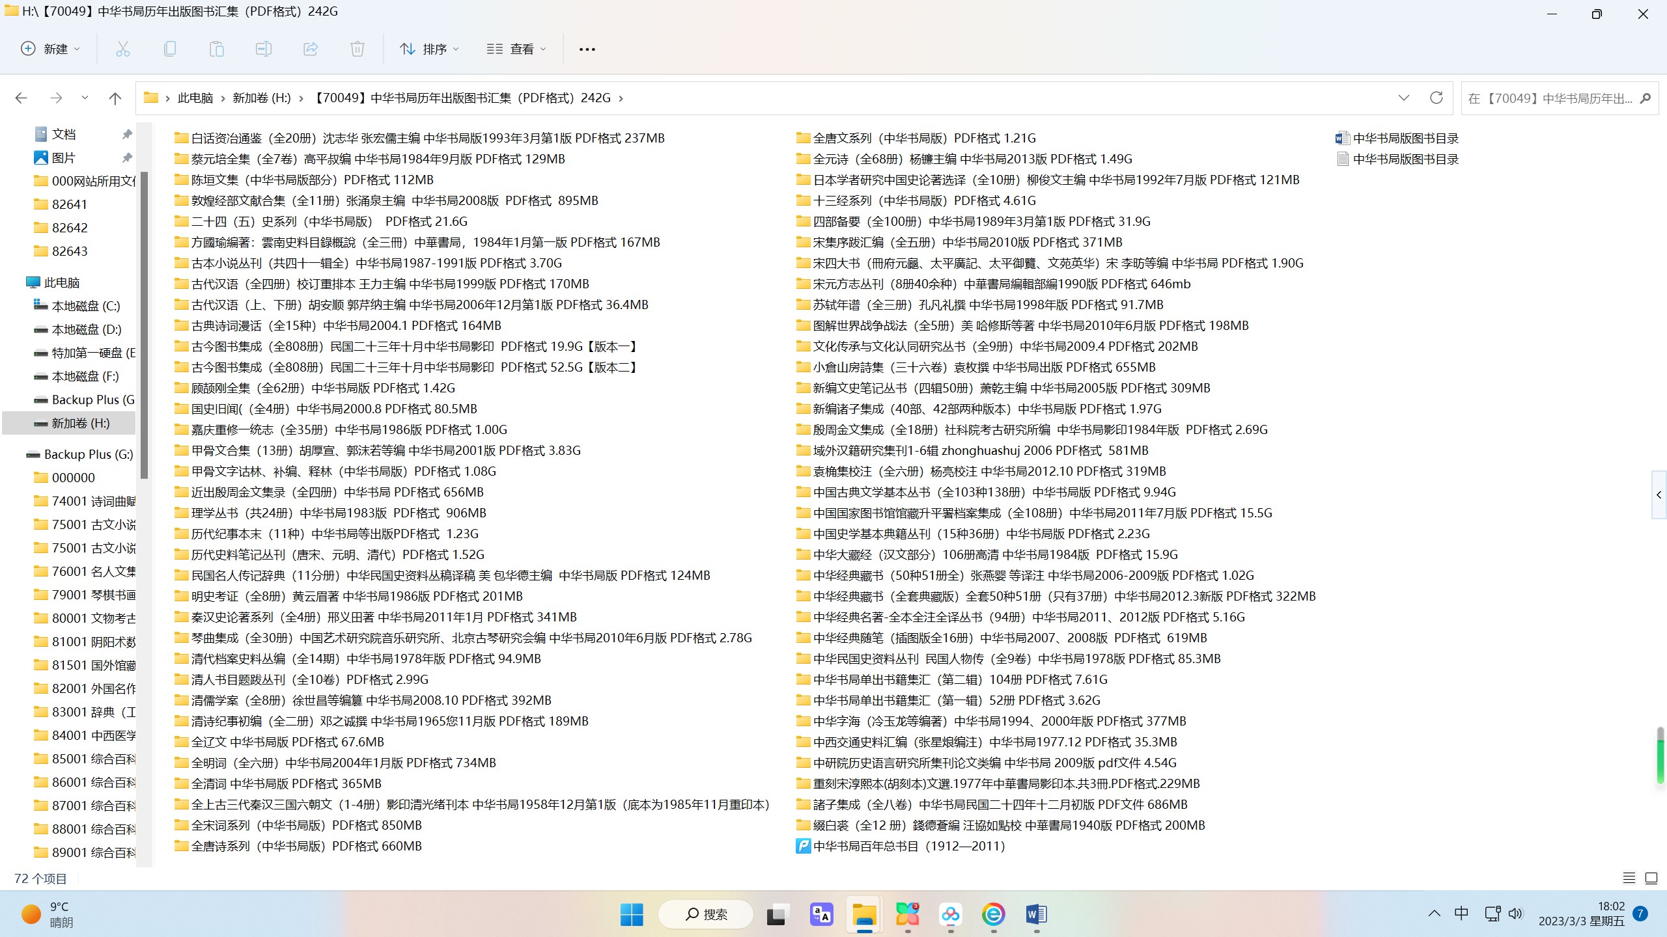
Task: Select 本地磁盘 (D:) in sidebar
Action: pos(77,329)
